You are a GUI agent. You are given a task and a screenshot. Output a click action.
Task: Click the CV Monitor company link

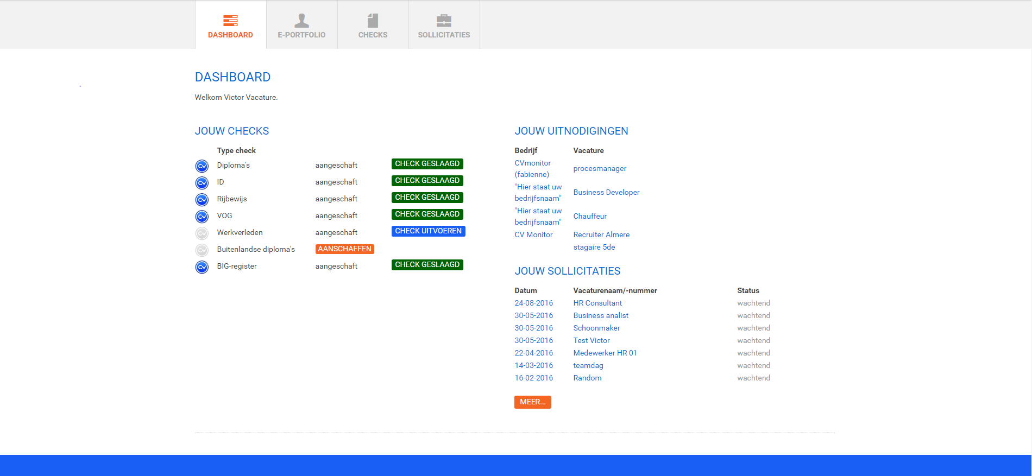(x=533, y=235)
